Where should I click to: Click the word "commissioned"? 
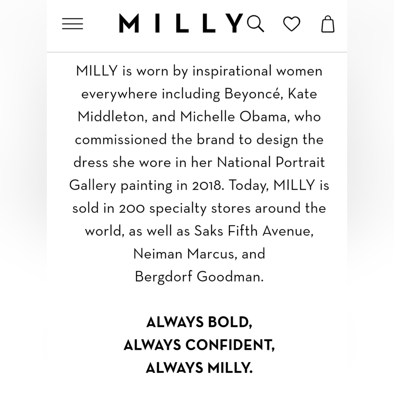(x=121, y=139)
